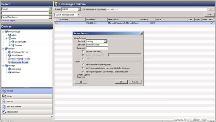Sort by the IP Address column header

pos(97,20)
